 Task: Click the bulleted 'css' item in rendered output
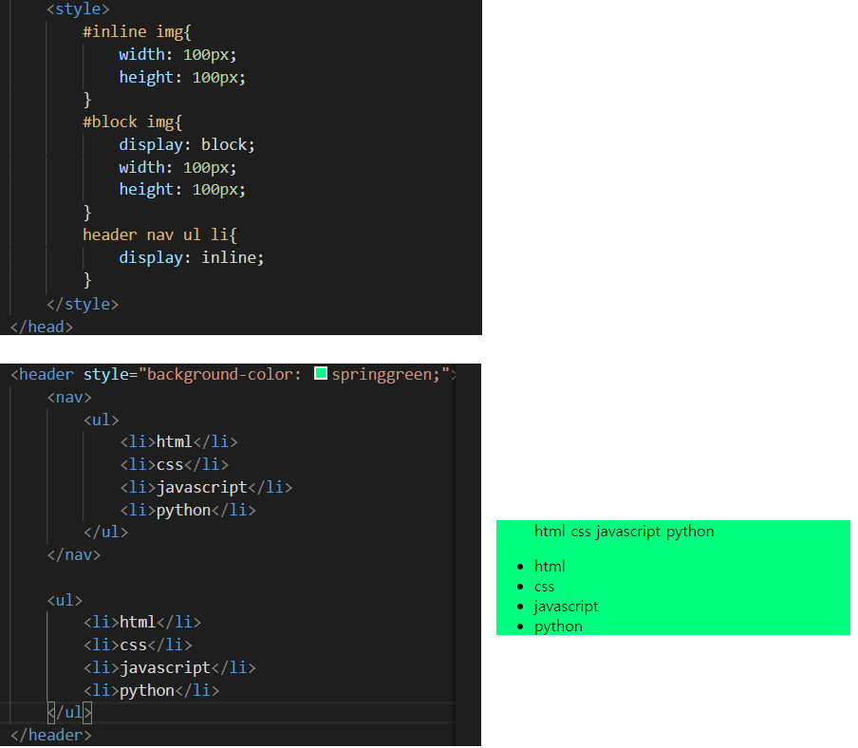tap(545, 587)
